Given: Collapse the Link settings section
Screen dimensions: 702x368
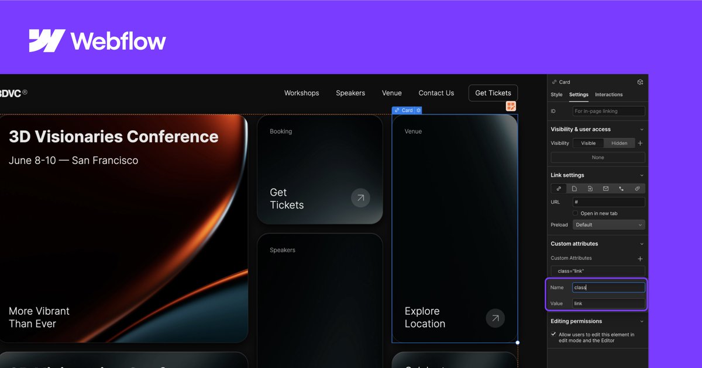Looking at the screenshot, I should click(642, 175).
